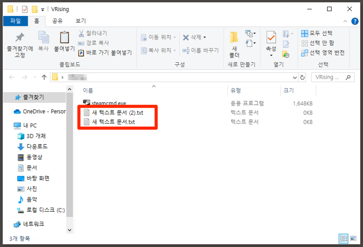Select 새 텍스트 문서 (2).txt file

click(113, 112)
